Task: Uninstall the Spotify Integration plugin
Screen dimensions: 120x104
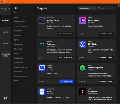Action: (x=106, y=81)
